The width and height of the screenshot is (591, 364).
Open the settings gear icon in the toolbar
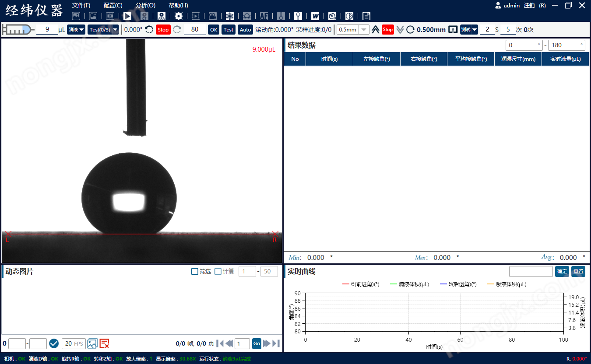pyautogui.click(x=179, y=16)
